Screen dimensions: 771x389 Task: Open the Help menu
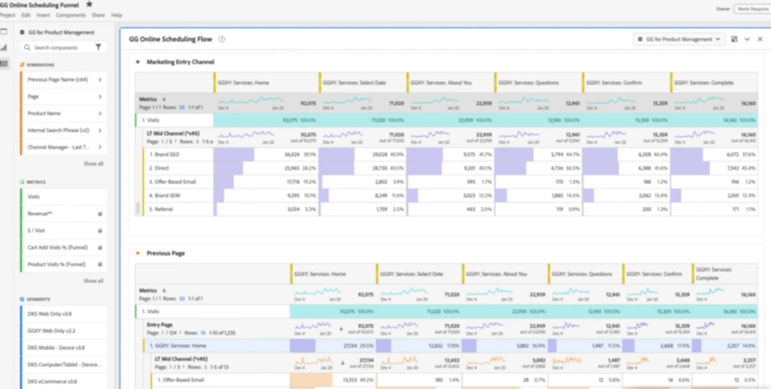(x=117, y=15)
